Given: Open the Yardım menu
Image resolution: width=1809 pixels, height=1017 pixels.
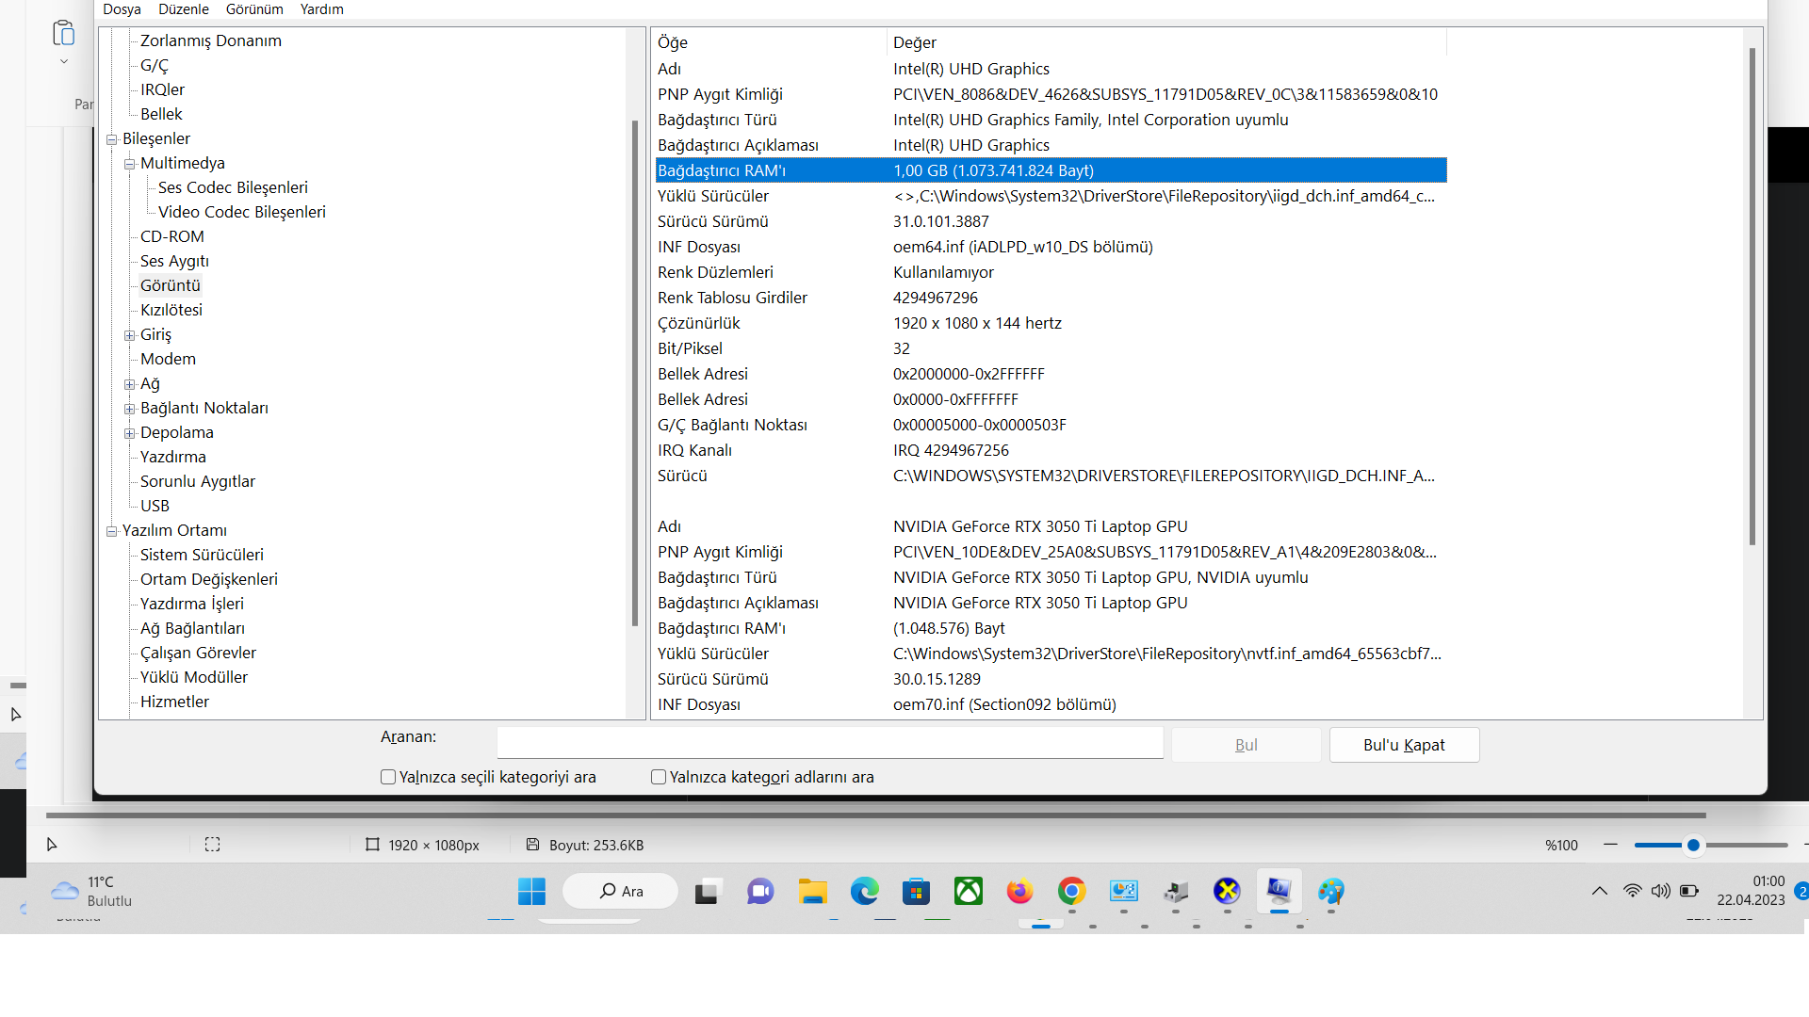Looking at the screenshot, I should click(321, 9).
